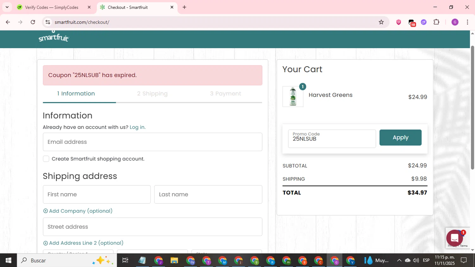Open the Chrome taskbar icon with profile J

click(158, 260)
